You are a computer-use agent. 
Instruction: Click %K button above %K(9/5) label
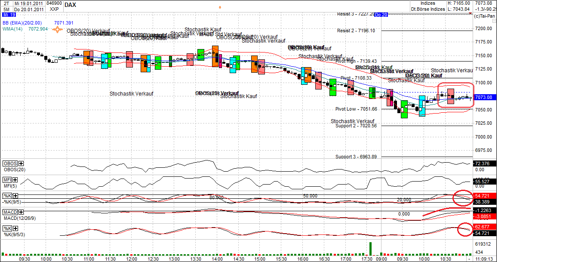pos(7,196)
